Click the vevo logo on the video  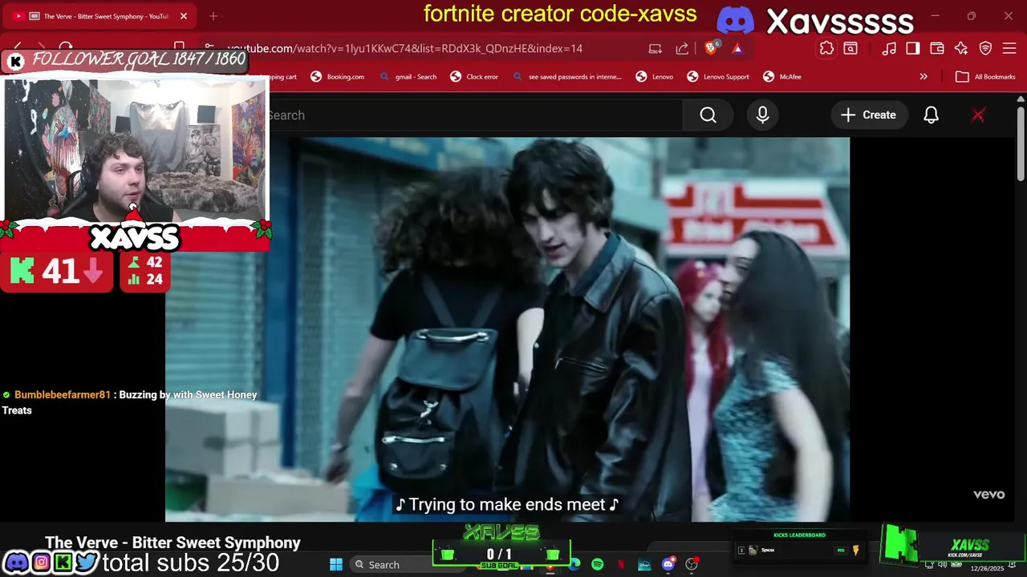coord(988,494)
